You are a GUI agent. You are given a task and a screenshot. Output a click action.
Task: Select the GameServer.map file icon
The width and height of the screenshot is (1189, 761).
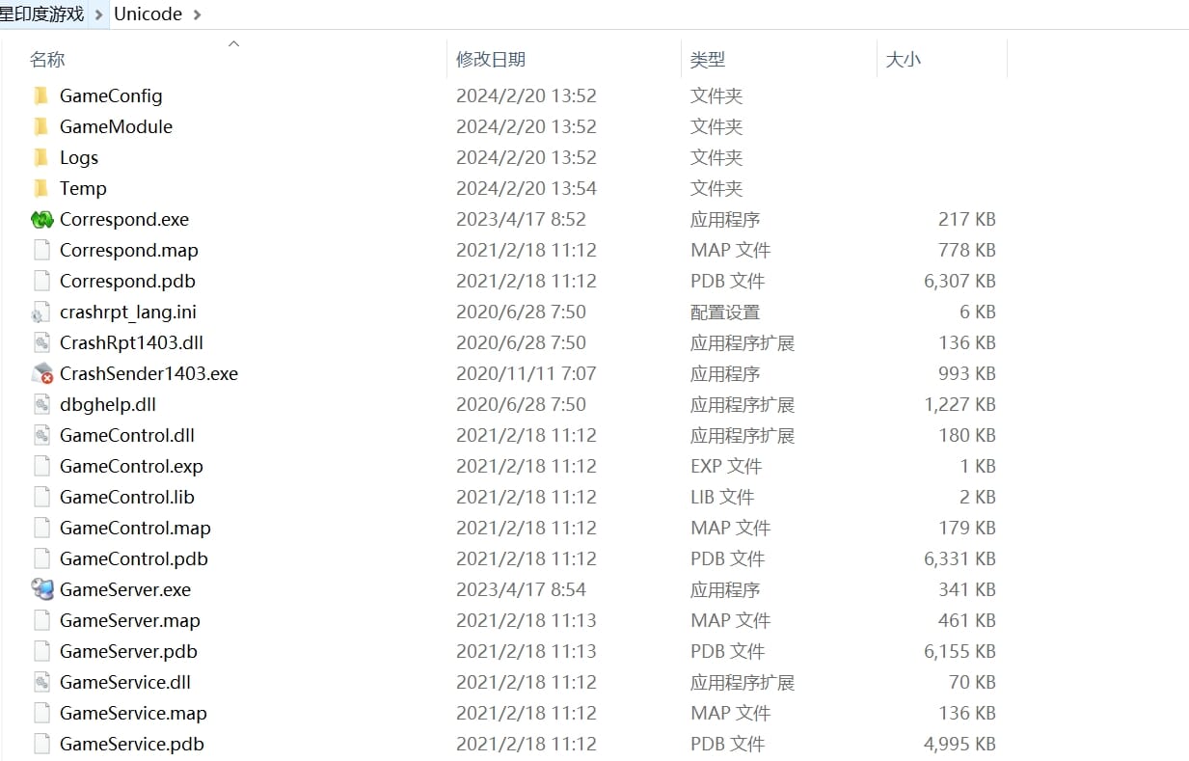pos(41,620)
